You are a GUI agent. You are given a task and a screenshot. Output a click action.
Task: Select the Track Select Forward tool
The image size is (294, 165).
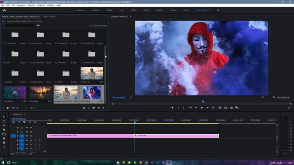tap(4, 121)
